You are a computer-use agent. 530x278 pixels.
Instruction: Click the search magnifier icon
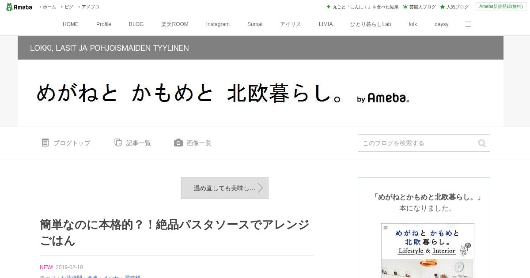point(482,143)
